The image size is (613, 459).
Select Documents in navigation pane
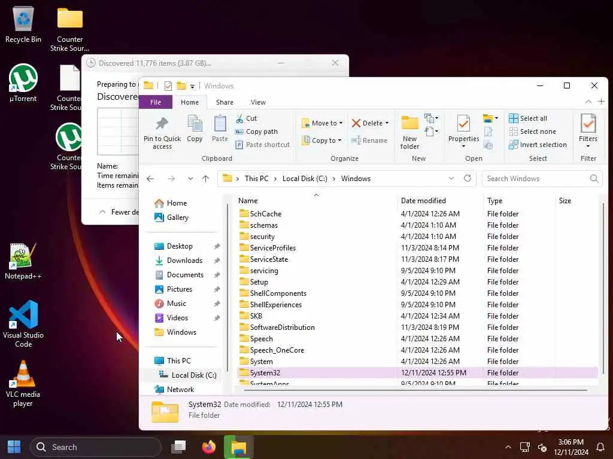pos(179,275)
